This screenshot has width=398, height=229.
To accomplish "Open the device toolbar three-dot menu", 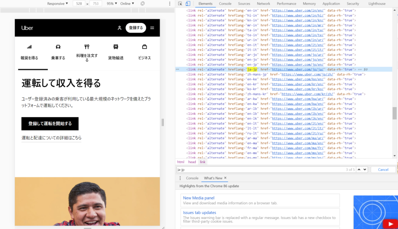I will 170,3.
